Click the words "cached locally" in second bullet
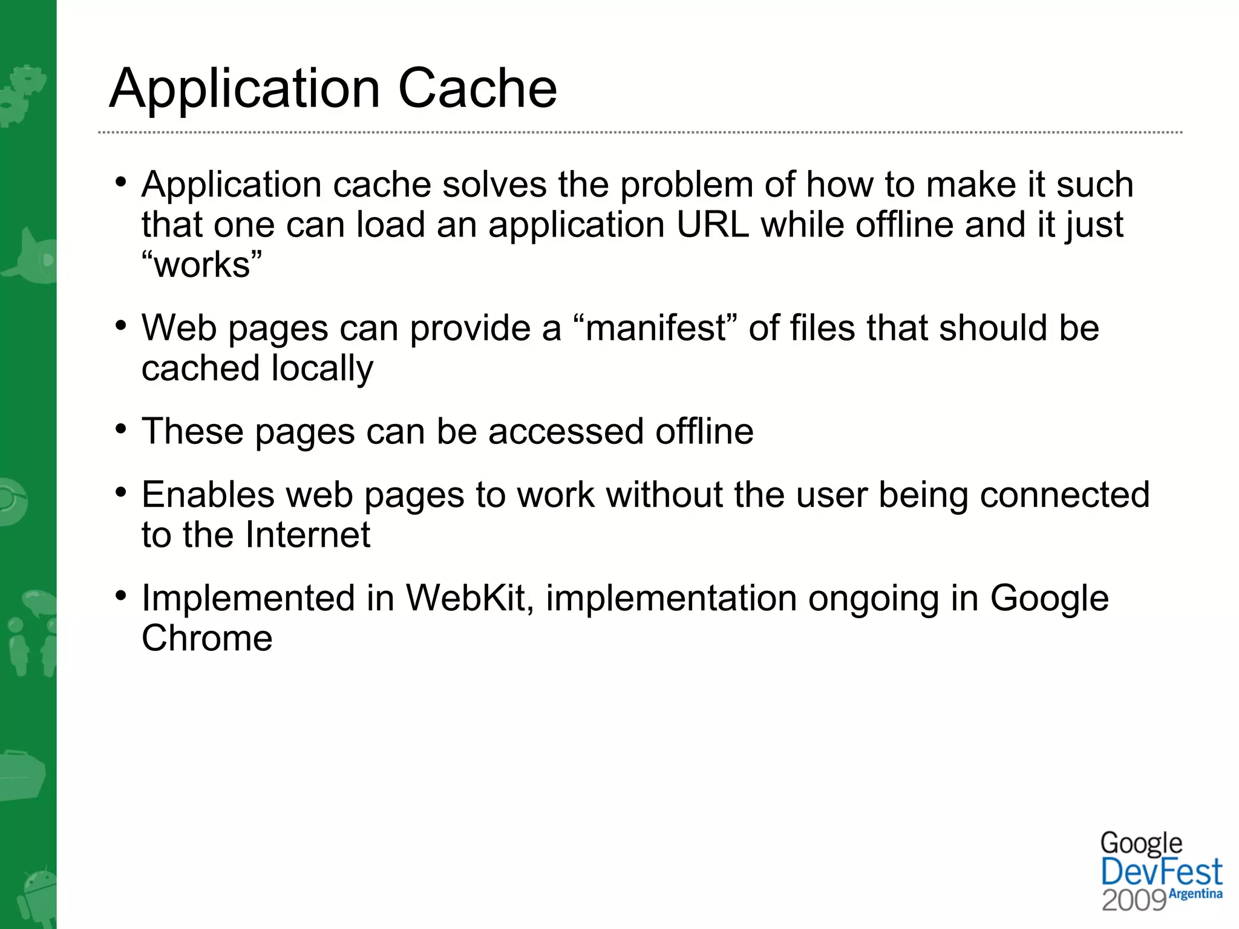 coord(257,368)
